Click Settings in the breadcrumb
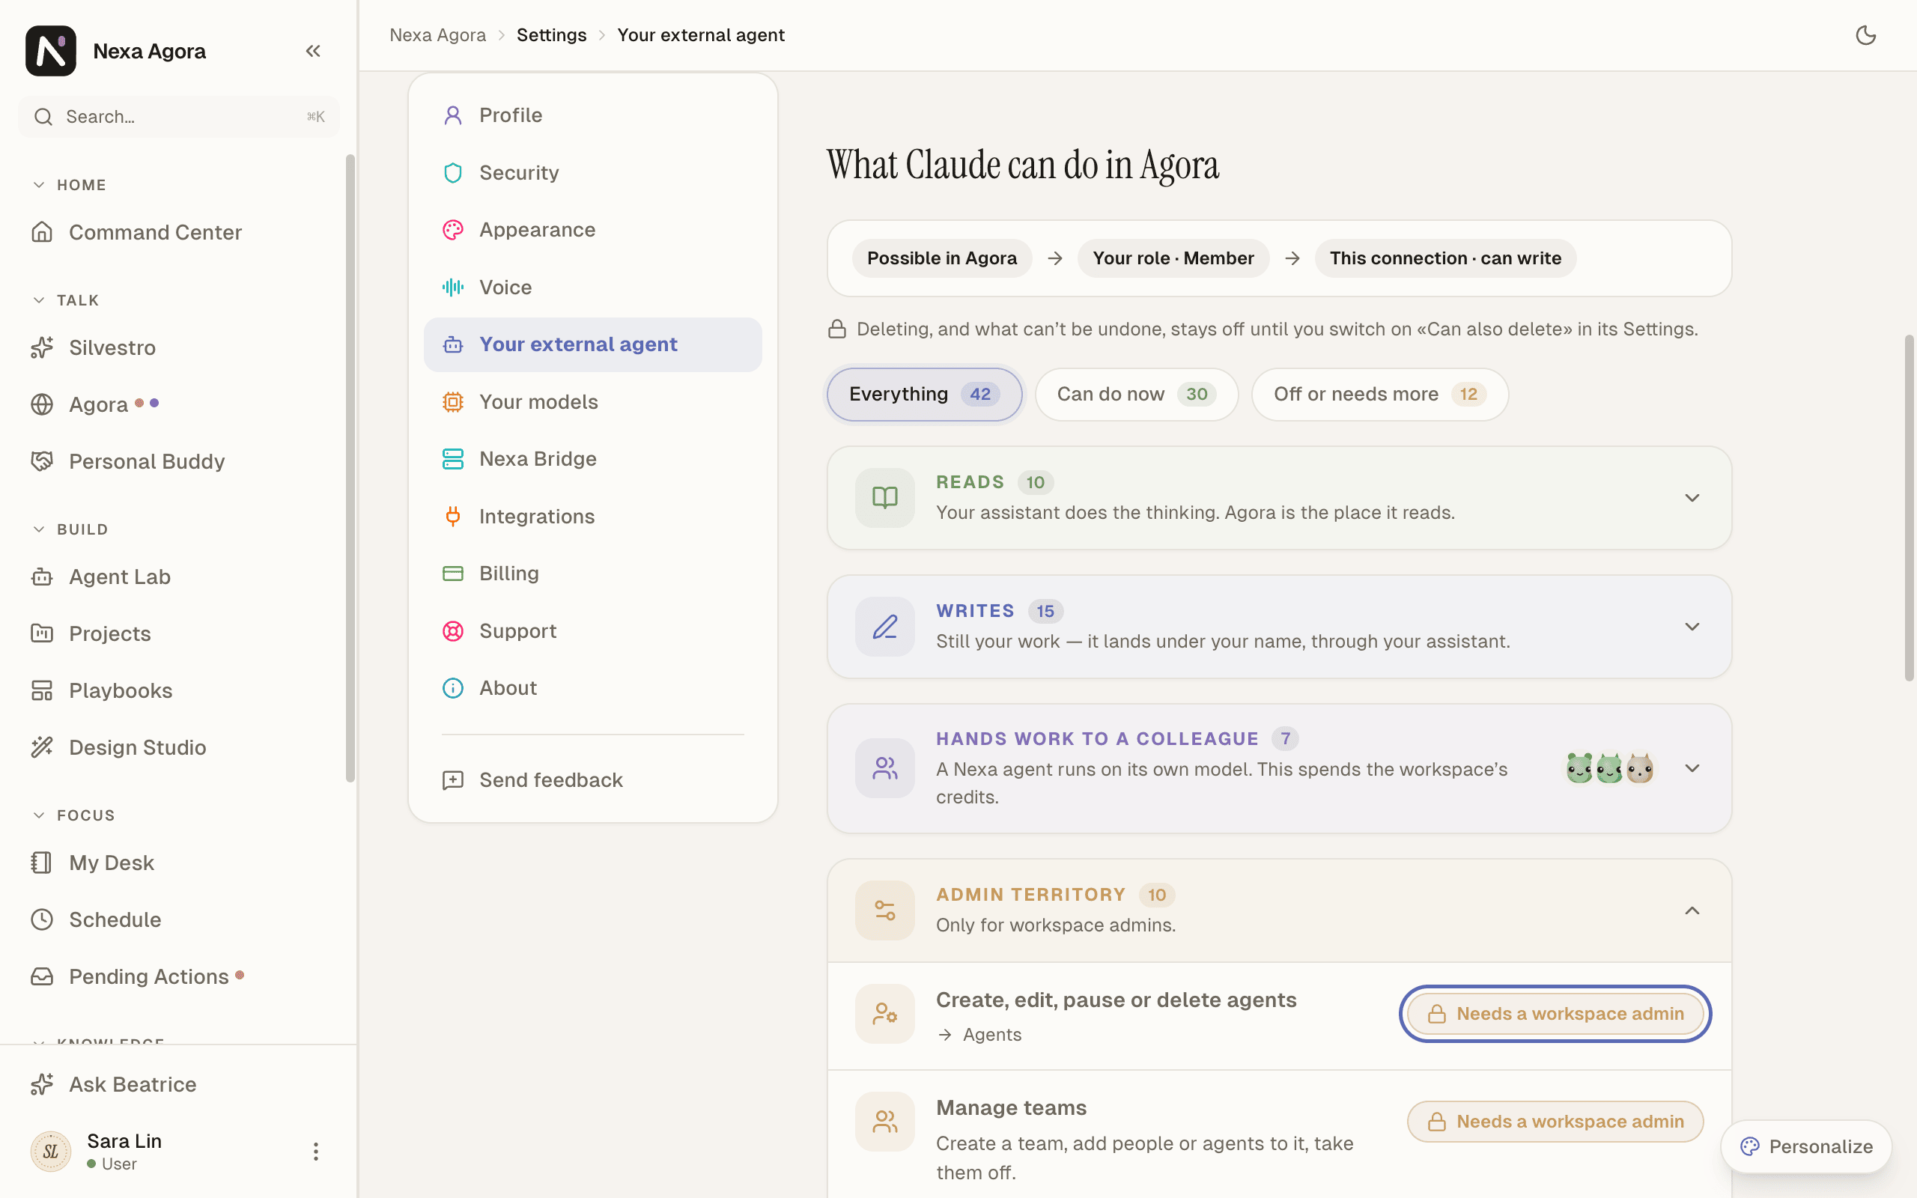 pyautogui.click(x=551, y=35)
